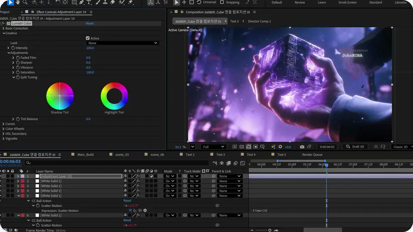
Task: Select the Small Screen workspace
Action: click(x=348, y=3)
